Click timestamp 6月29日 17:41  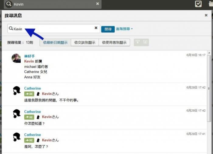196,134
